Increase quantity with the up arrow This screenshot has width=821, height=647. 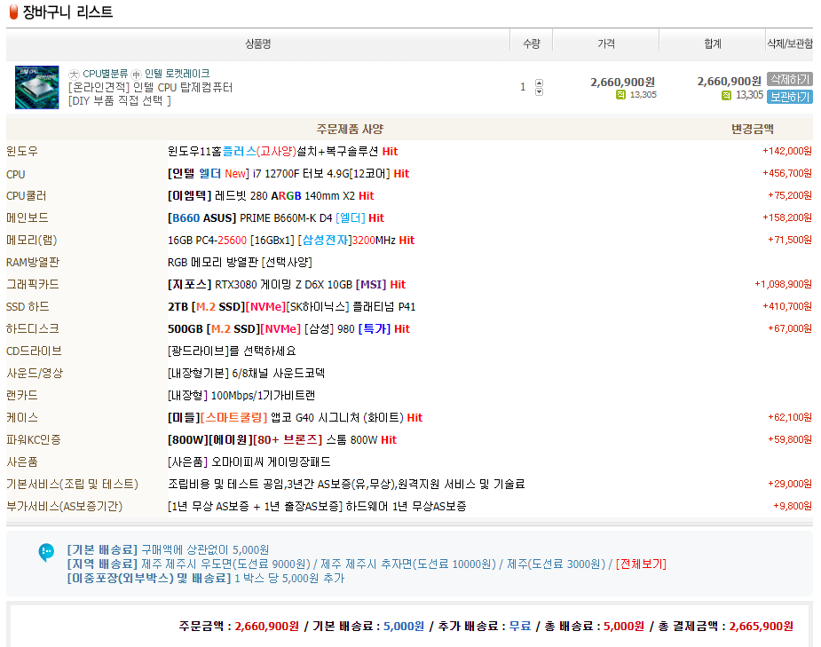pyautogui.click(x=539, y=83)
